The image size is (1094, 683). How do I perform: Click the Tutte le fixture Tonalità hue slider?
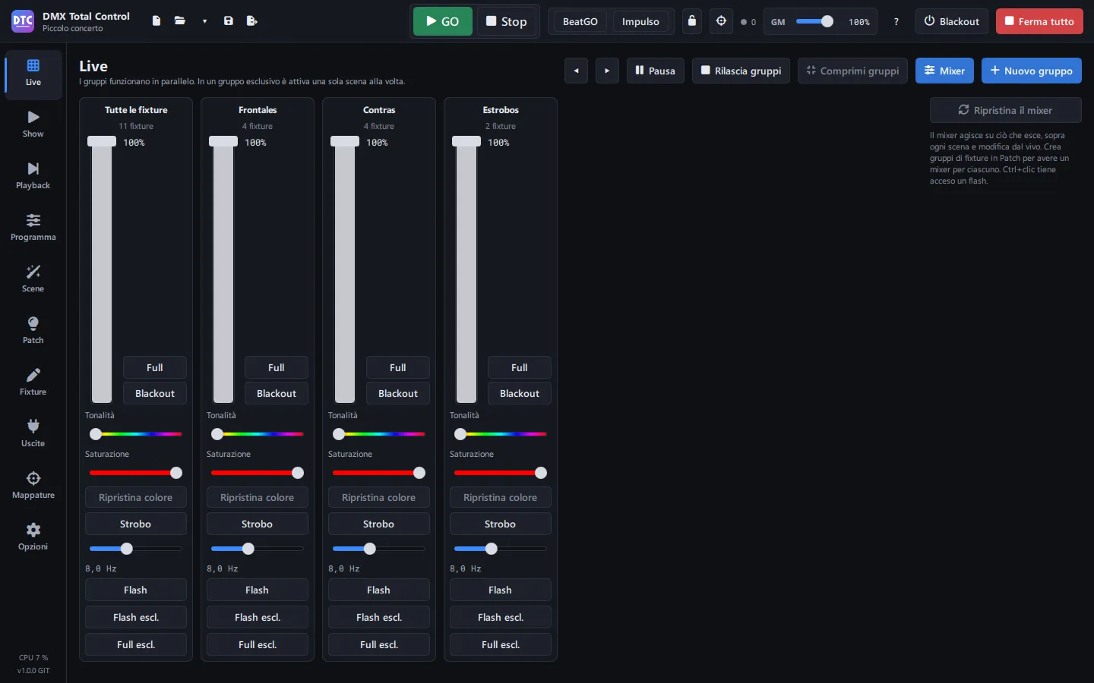point(136,434)
